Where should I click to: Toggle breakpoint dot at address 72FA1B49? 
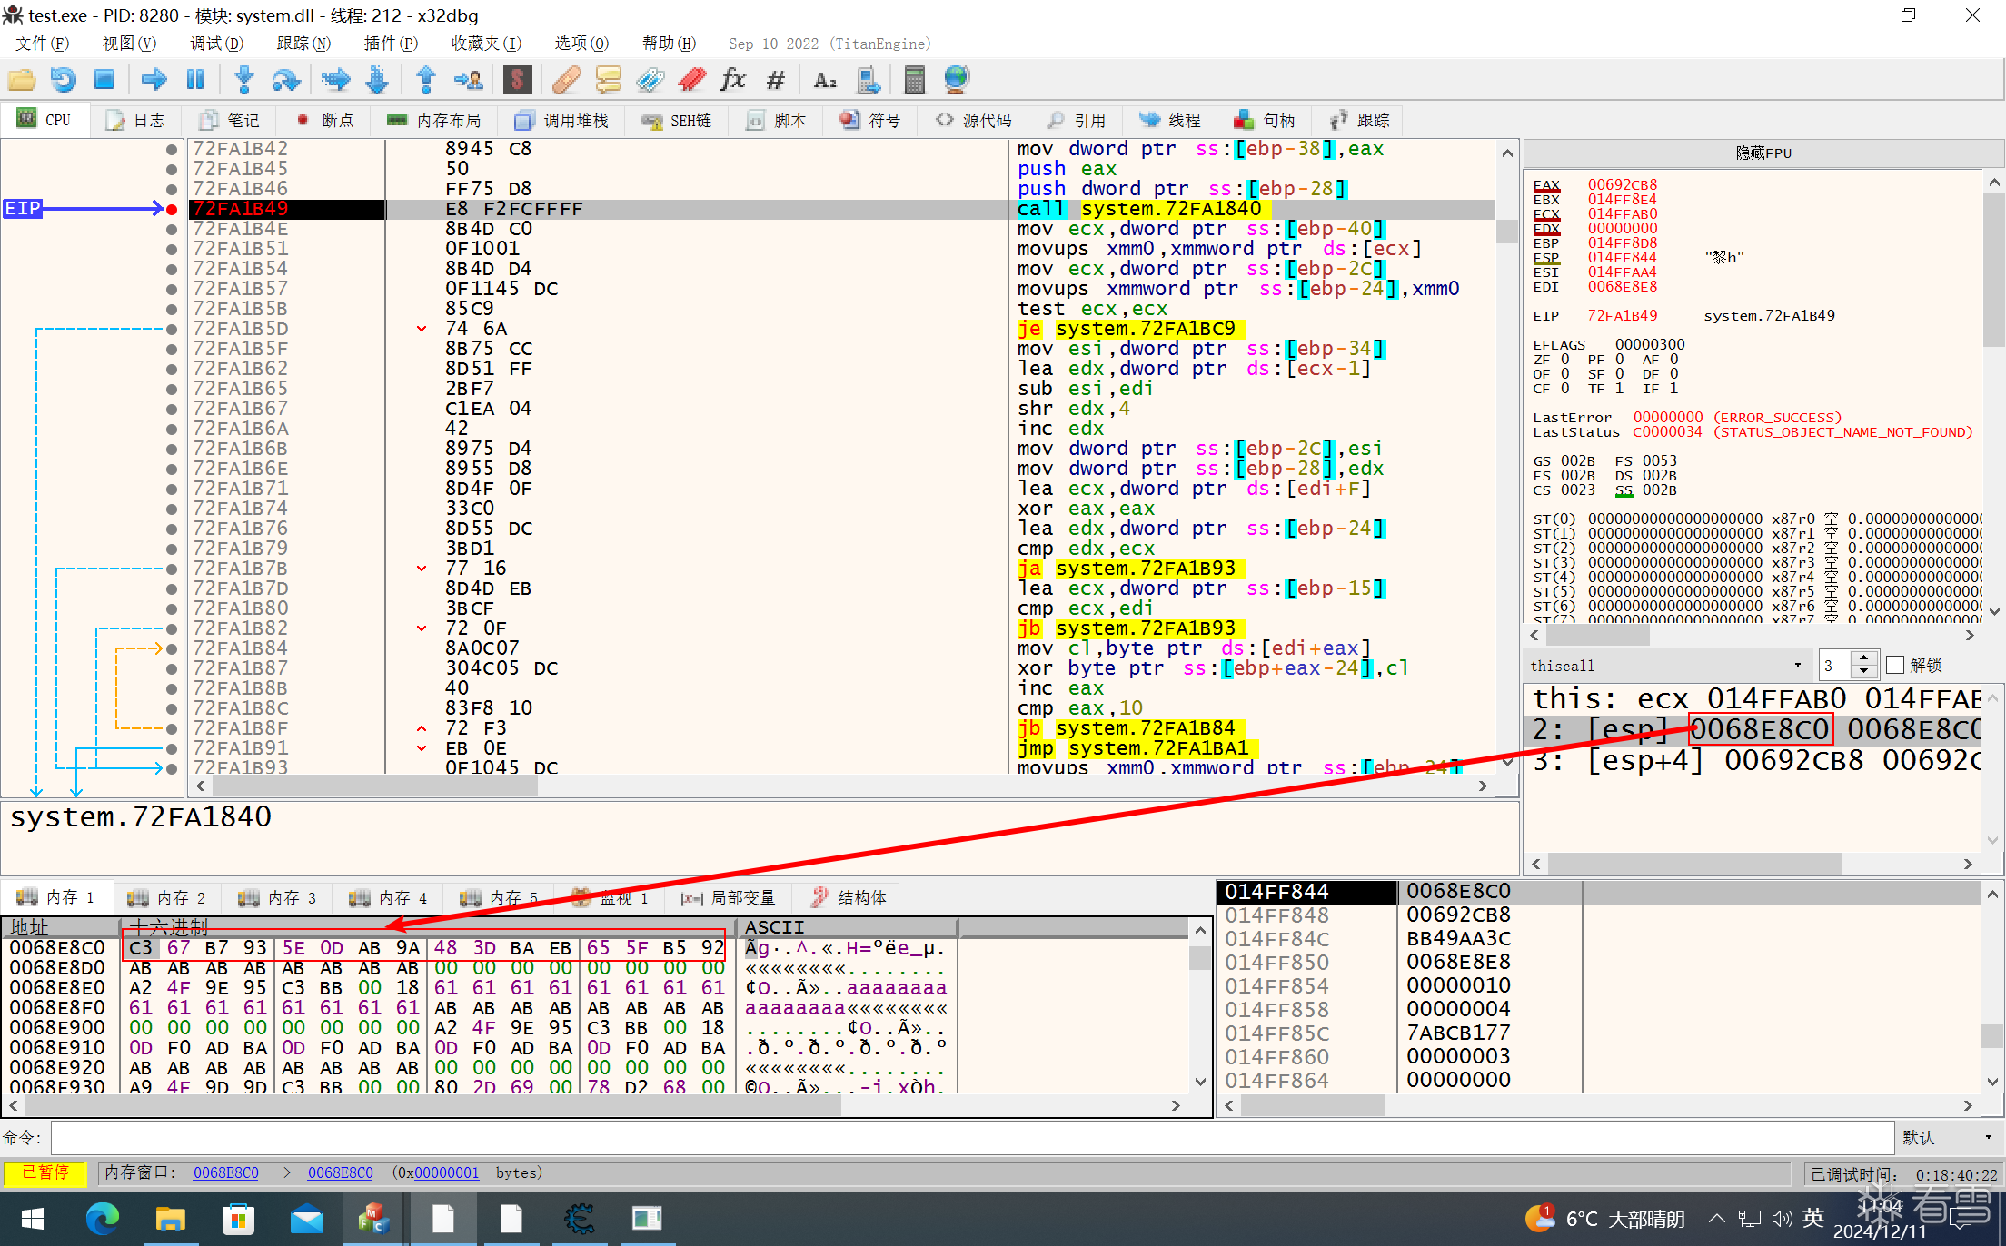point(172,209)
